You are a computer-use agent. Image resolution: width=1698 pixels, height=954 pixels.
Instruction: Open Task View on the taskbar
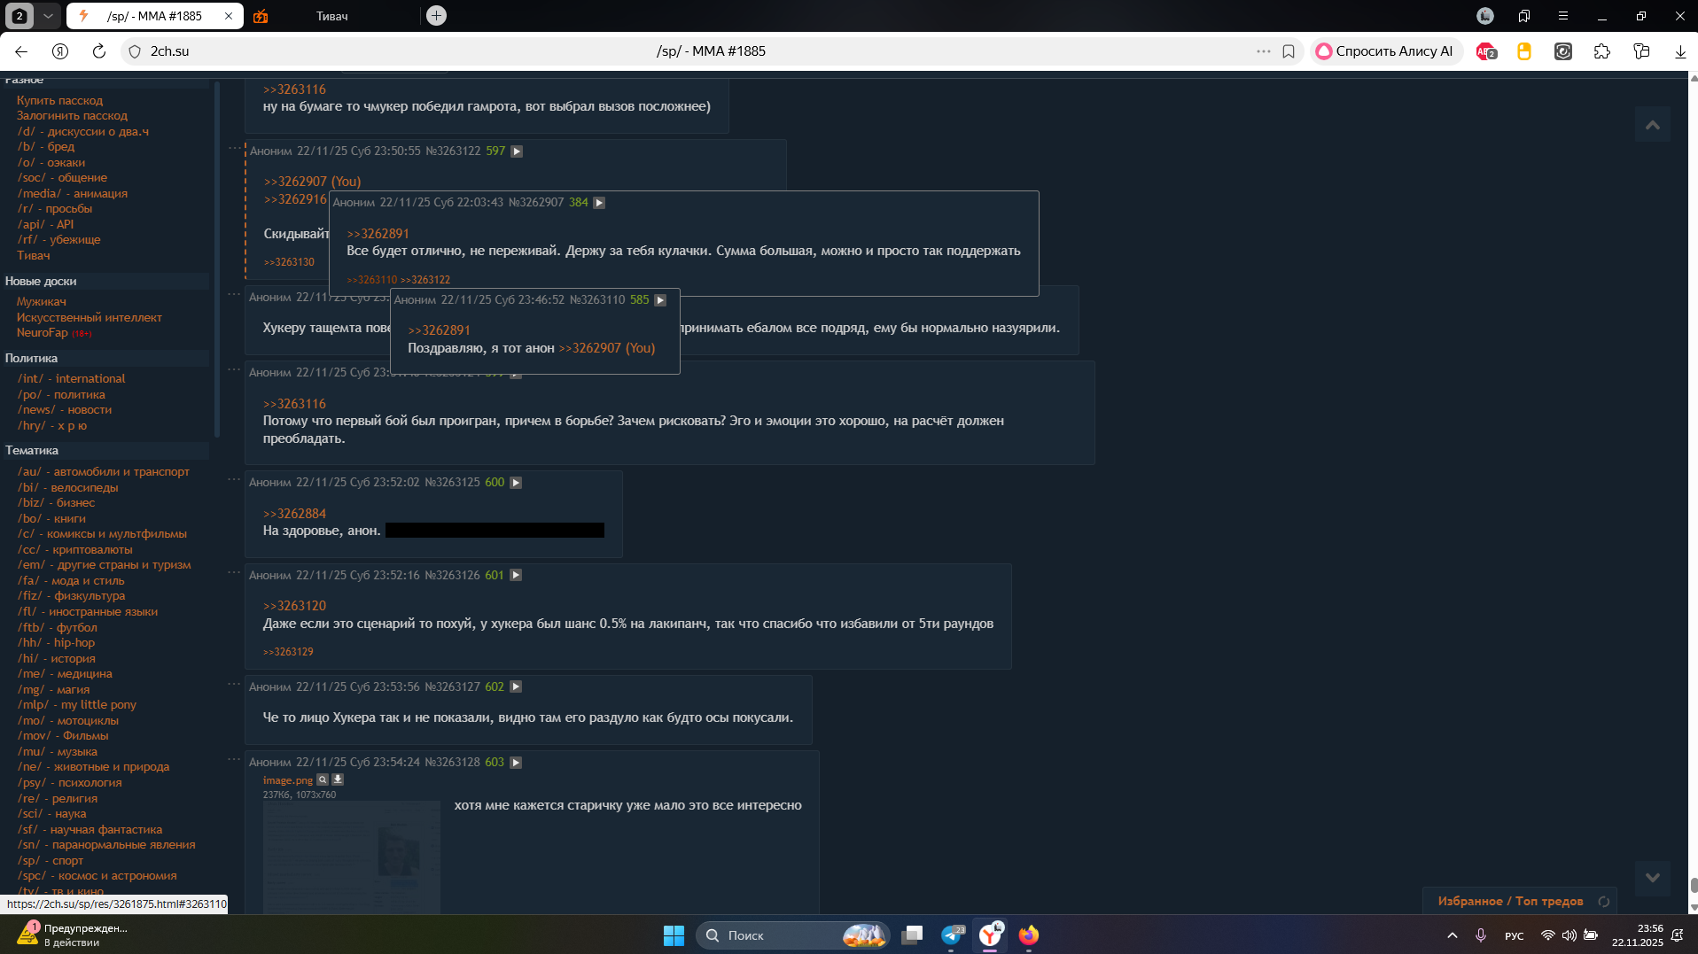click(912, 935)
